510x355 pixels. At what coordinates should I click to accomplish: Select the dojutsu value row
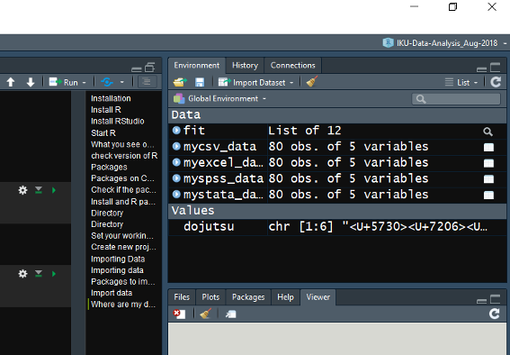pyautogui.click(x=337, y=227)
